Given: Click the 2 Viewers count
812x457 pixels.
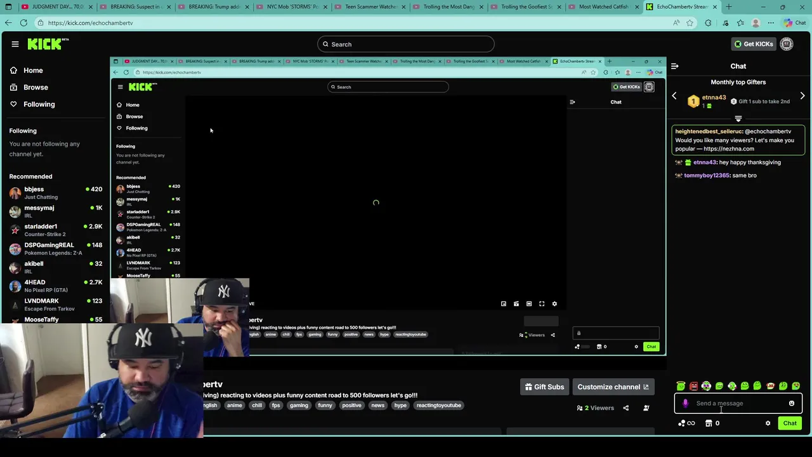Looking at the screenshot, I should click(x=595, y=408).
